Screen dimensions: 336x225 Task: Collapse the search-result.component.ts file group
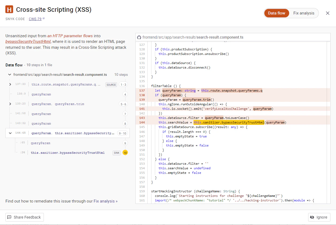click(x=10, y=75)
